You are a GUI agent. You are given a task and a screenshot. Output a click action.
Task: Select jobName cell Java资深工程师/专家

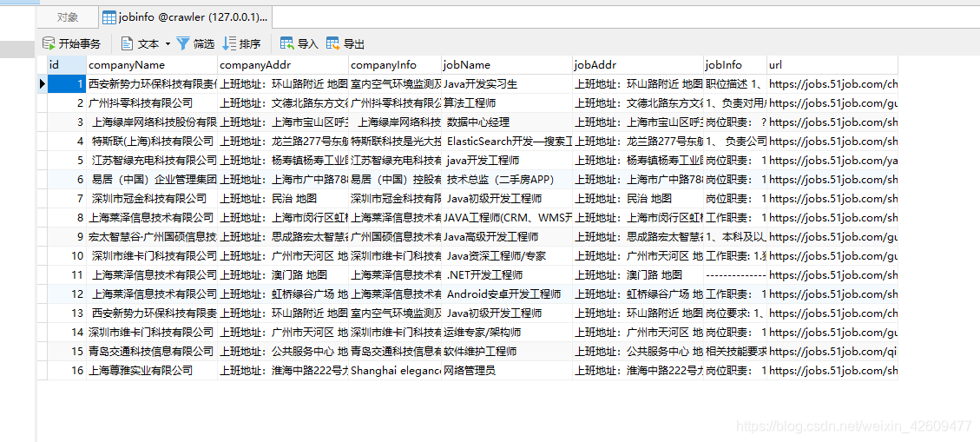(x=507, y=256)
